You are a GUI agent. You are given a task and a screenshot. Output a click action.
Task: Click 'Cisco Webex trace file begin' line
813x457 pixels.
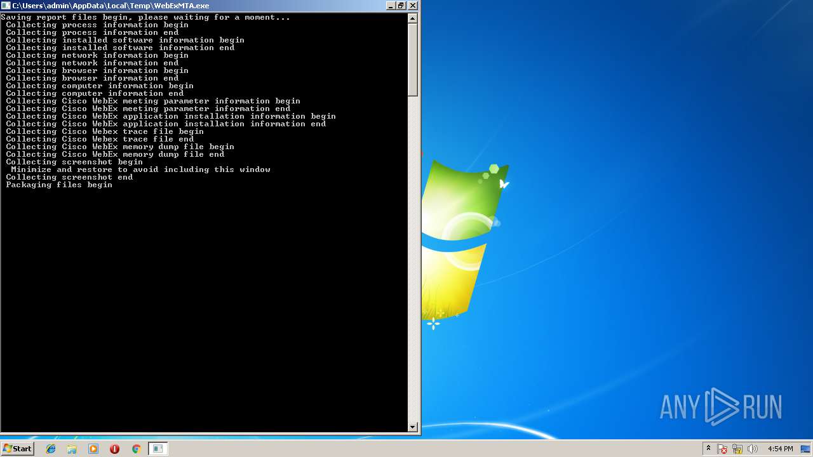105,131
